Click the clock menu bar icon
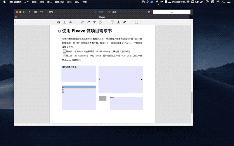Viewport: 234px width, 146px height. tap(207, 2)
